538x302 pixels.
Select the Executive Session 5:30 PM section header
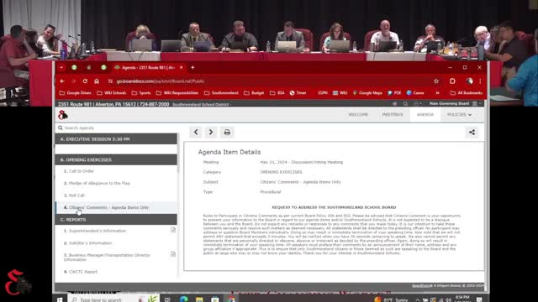pyautogui.click(x=116, y=139)
